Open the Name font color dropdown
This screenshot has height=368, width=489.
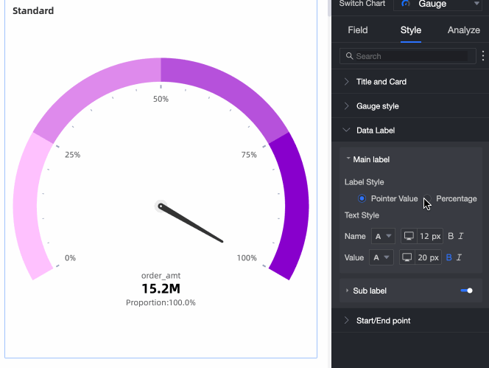[x=383, y=236]
